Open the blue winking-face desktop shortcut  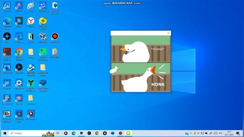pyautogui.click(x=43, y=7)
